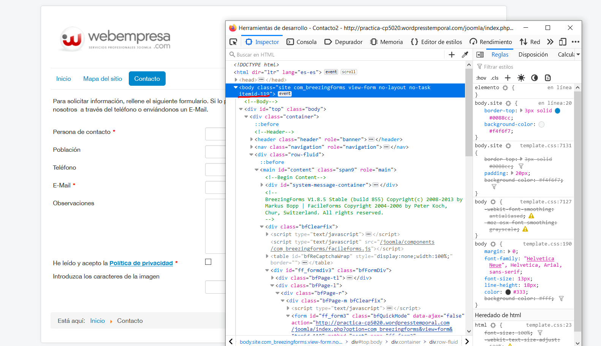Open the #f4f6f7 background-color swatch
This screenshot has width=601, height=346.
542,124
